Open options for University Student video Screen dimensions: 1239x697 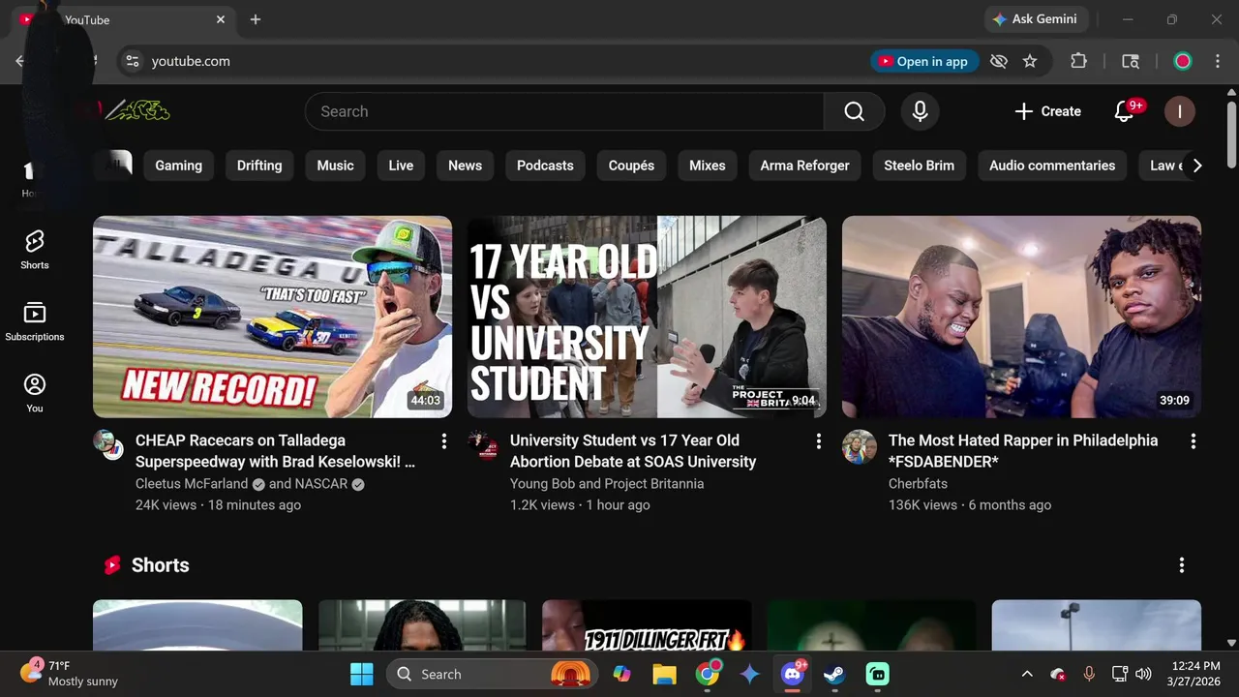coord(819,441)
